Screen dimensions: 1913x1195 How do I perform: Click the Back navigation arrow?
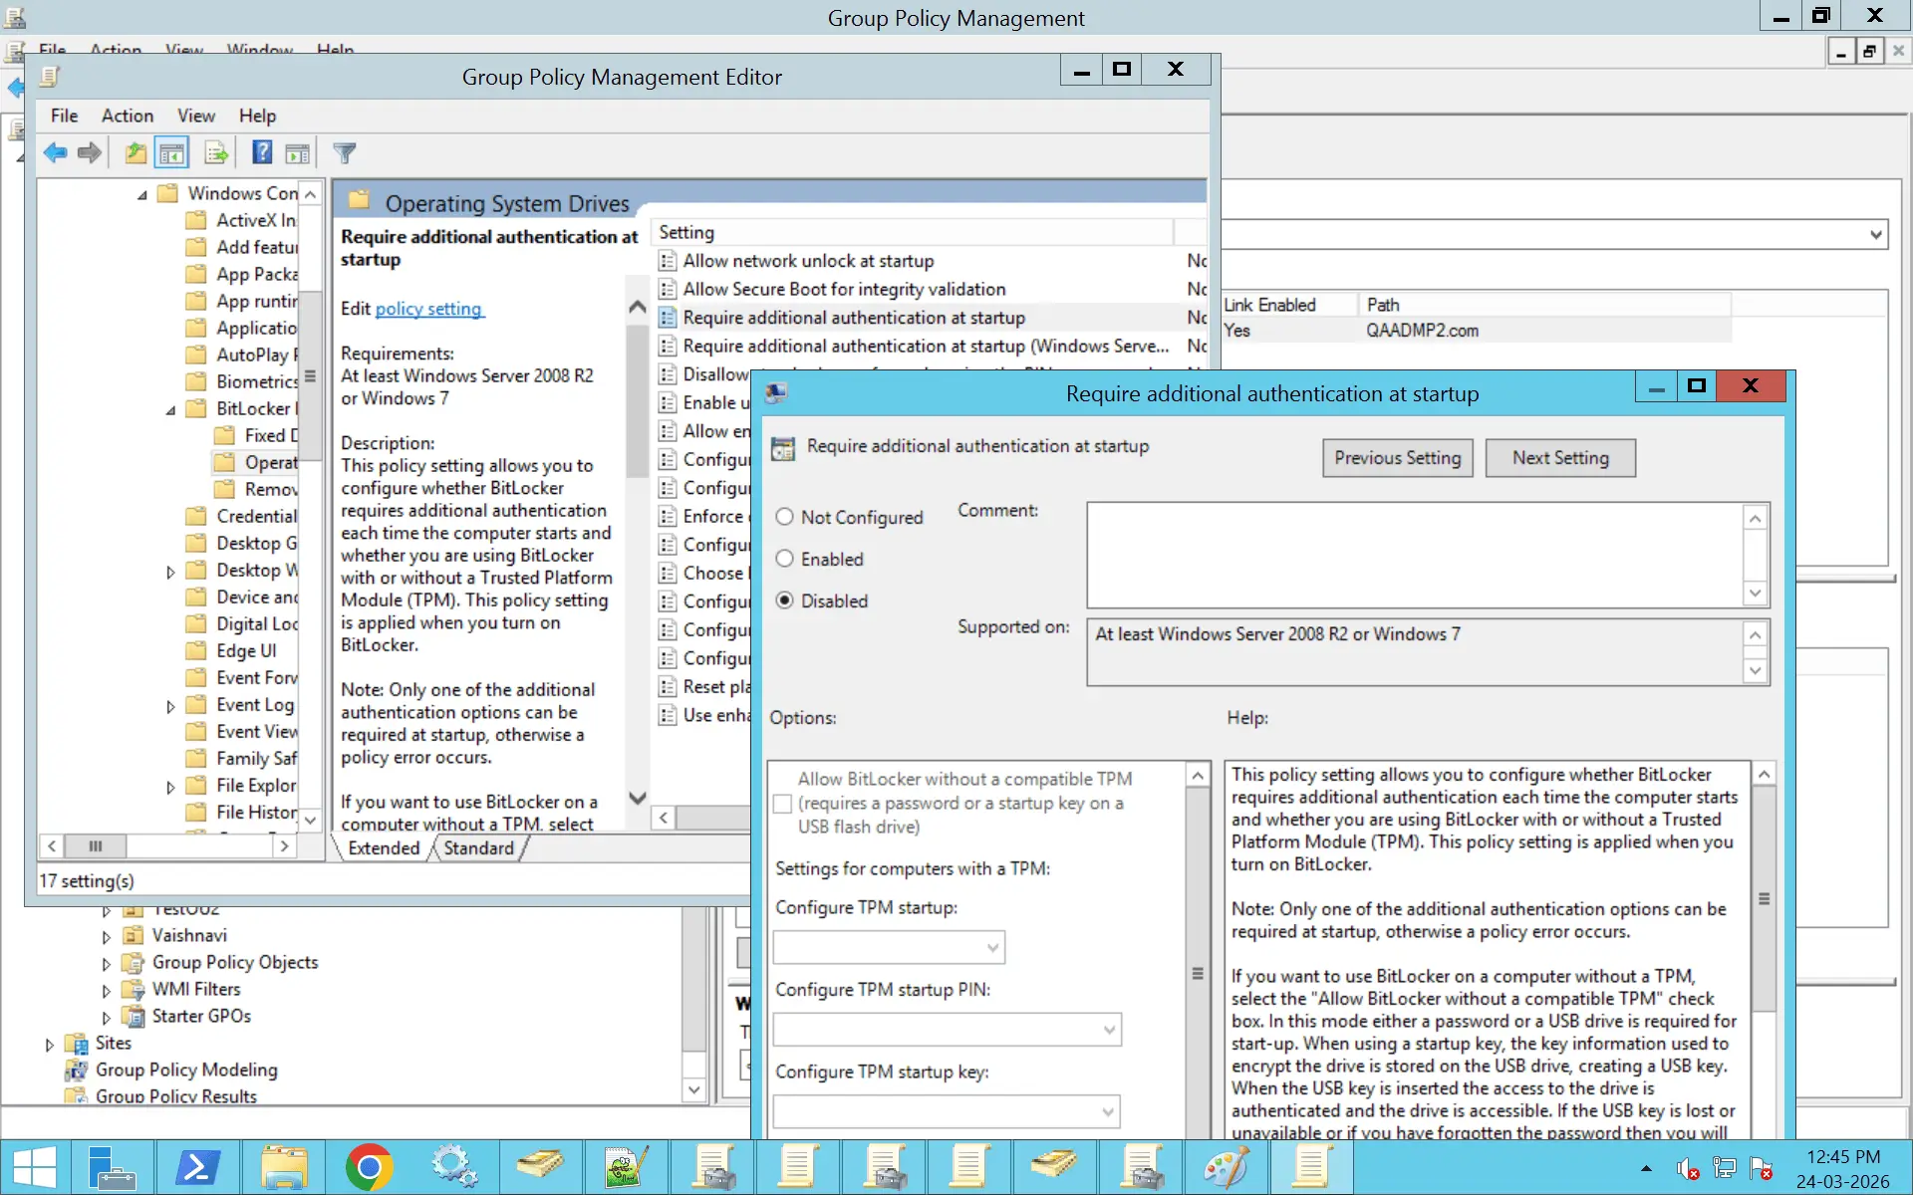55,152
